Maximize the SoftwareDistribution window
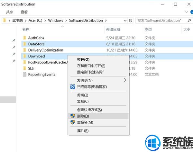The image size is (193, 152). pos(175,4)
